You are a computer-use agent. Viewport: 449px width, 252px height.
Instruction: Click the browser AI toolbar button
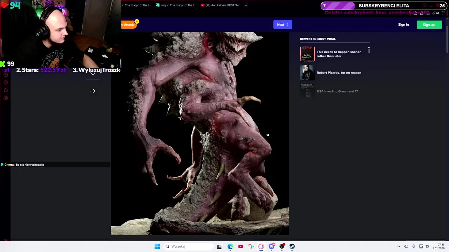coord(436,13)
